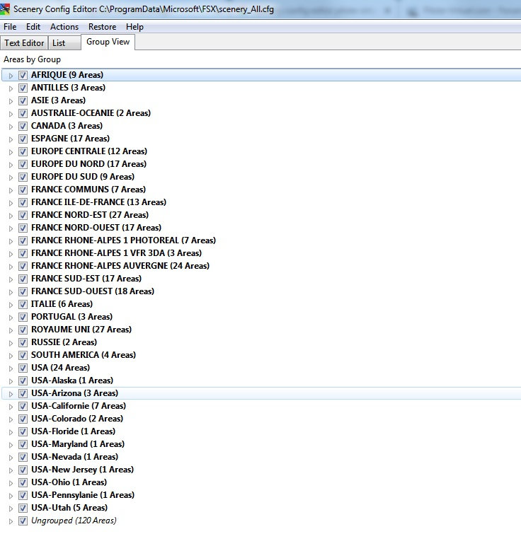This screenshot has height=558, width=521.
Task: Expand the AUSTRALIE-OCEANIE group
Action: click(x=11, y=114)
